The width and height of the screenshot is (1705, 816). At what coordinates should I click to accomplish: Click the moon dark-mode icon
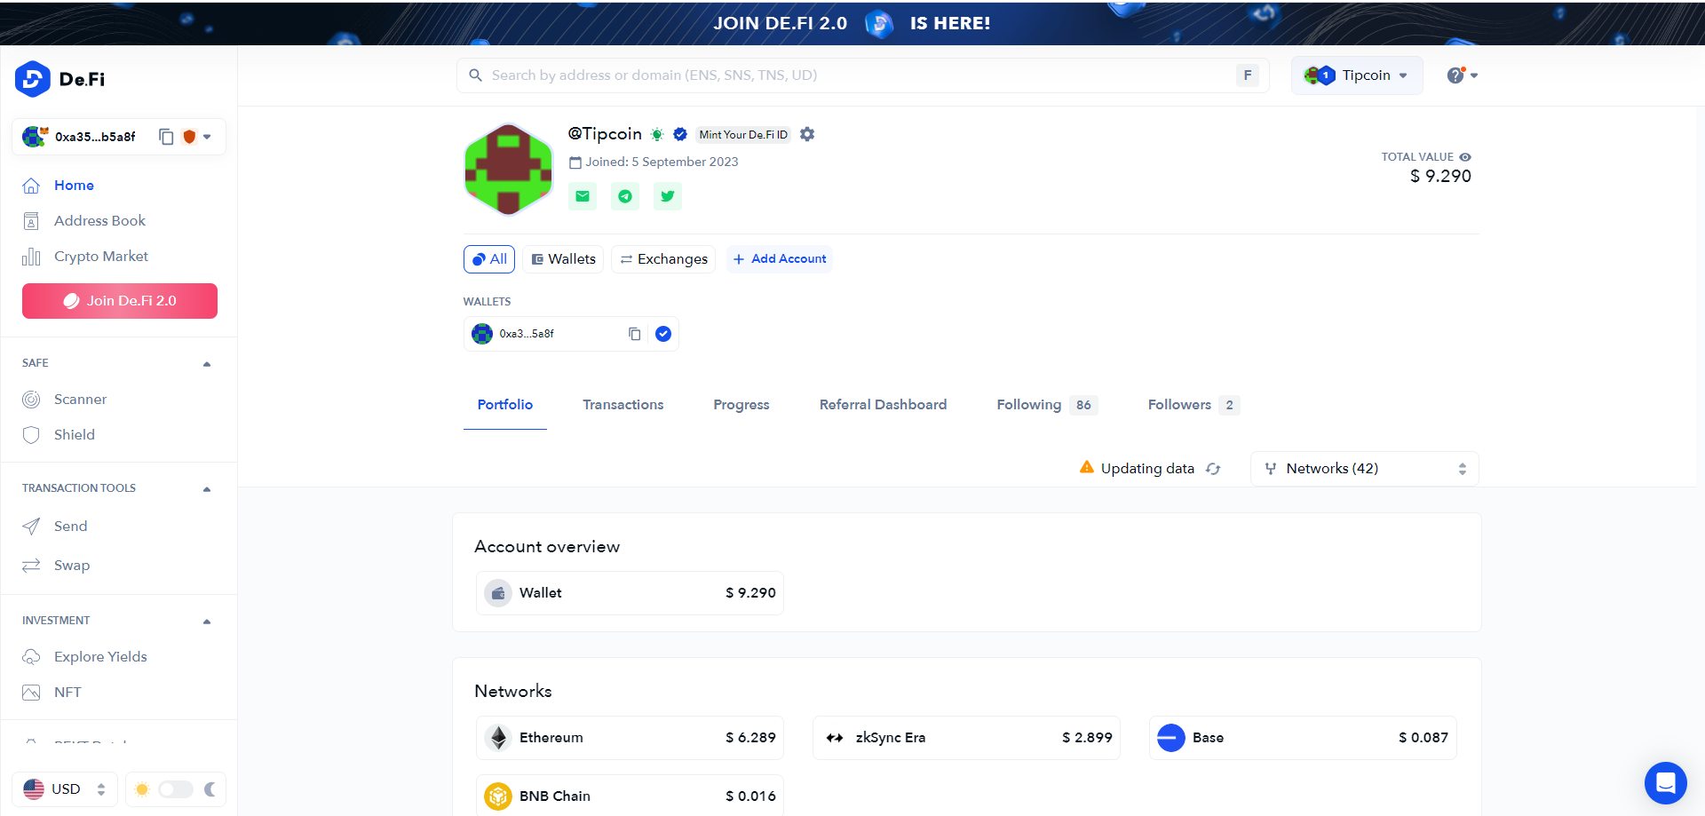[210, 789]
